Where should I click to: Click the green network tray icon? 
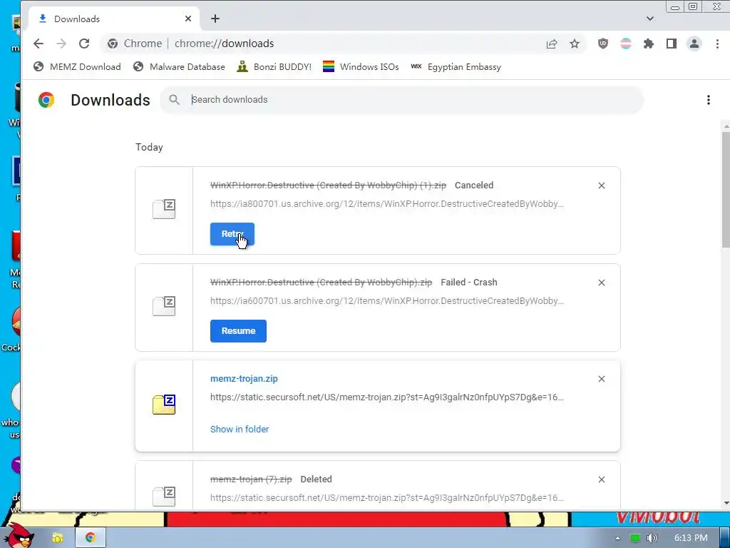(x=634, y=538)
